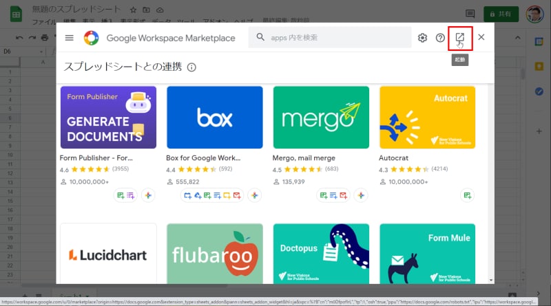Open the Marketplace hamburger menu
This screenshot has height=306, width=551.
tap(69, 37)
